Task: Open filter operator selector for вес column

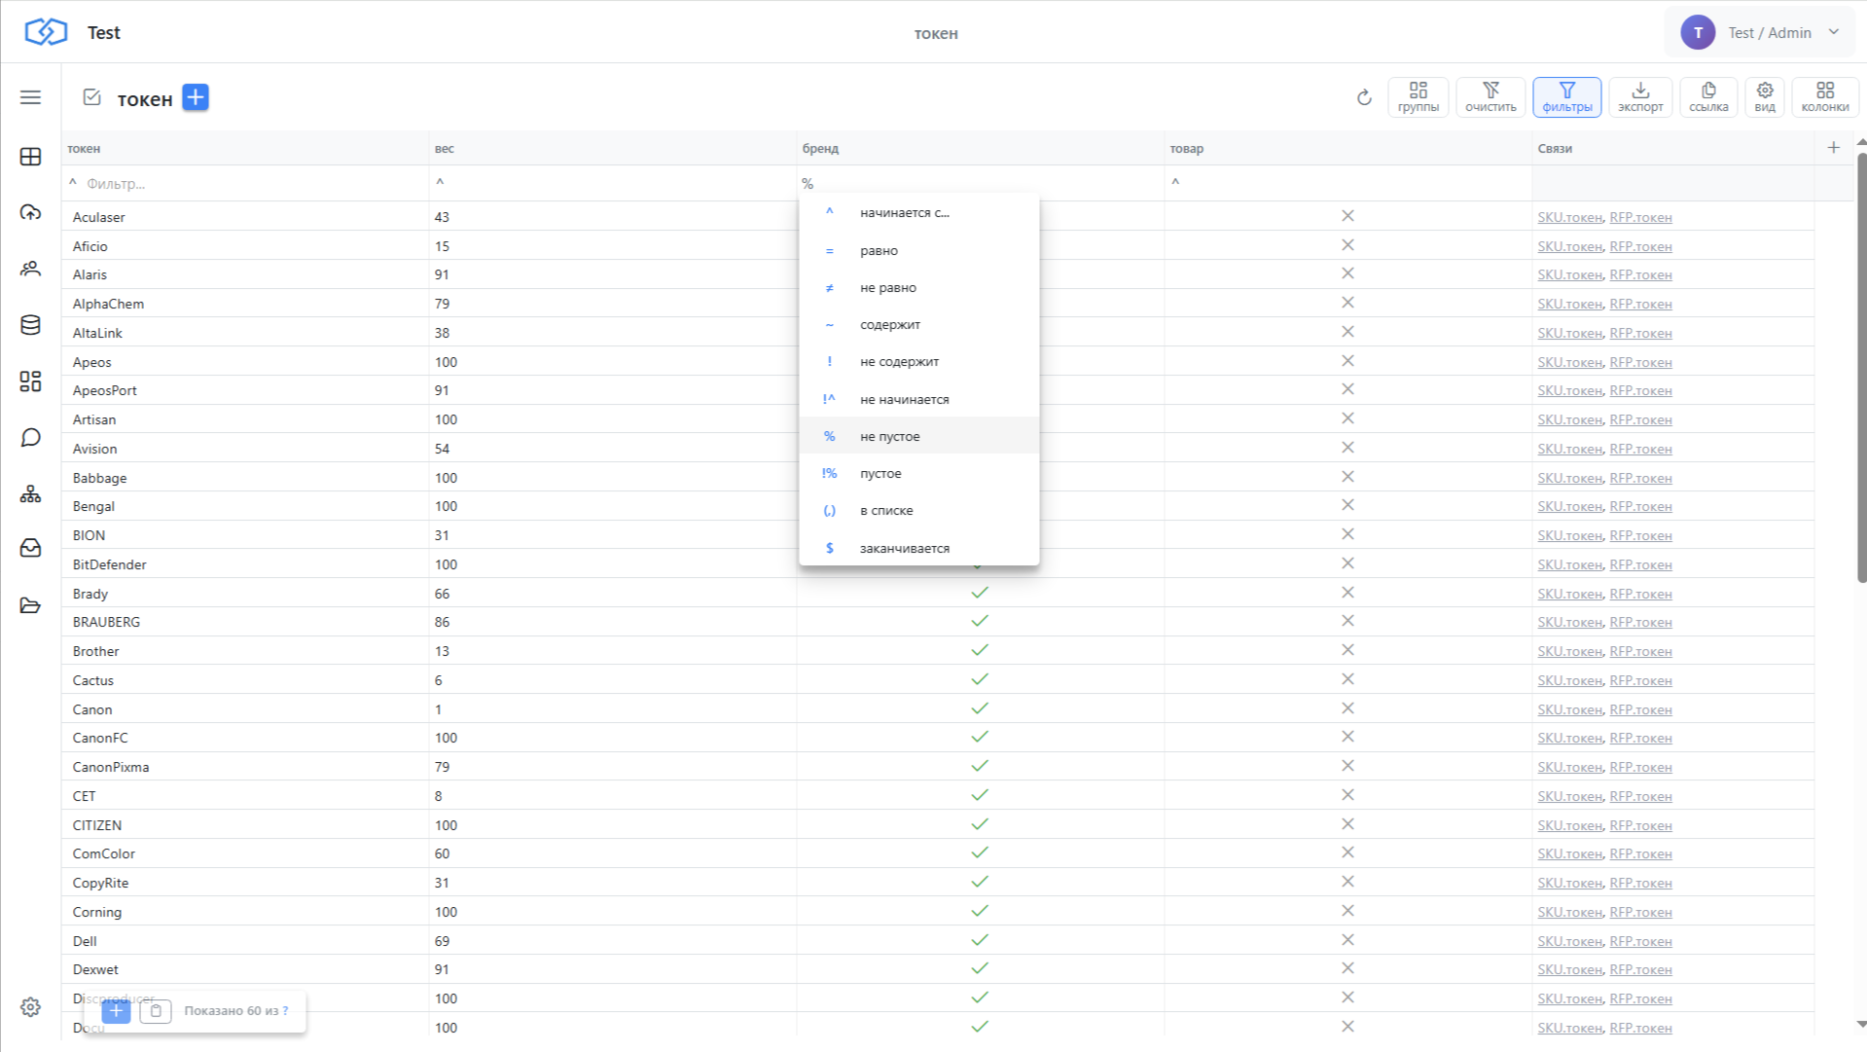Action: point(440,183)
